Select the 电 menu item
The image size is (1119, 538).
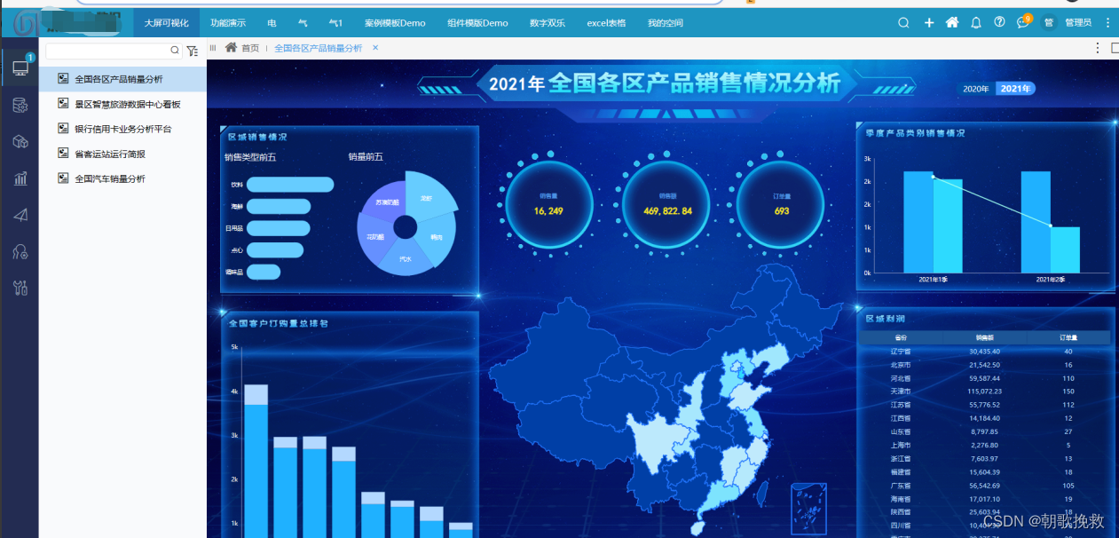pos(272,23)
